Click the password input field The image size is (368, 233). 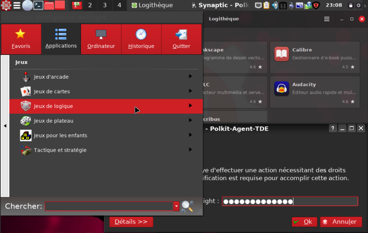click(289, 201)
